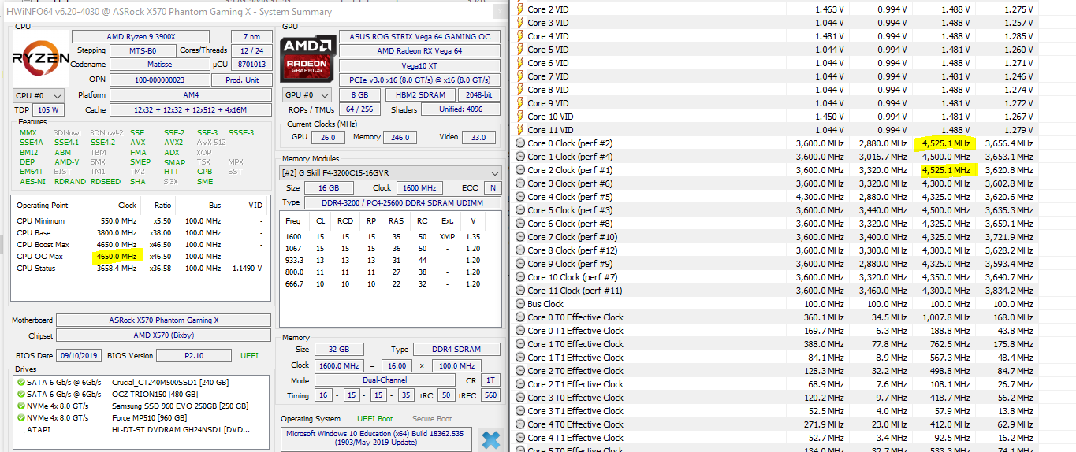Click clock icon beside Core 4 Clock (perf #5)
This screenshot has width=1076, height=452.
(519, 197)
